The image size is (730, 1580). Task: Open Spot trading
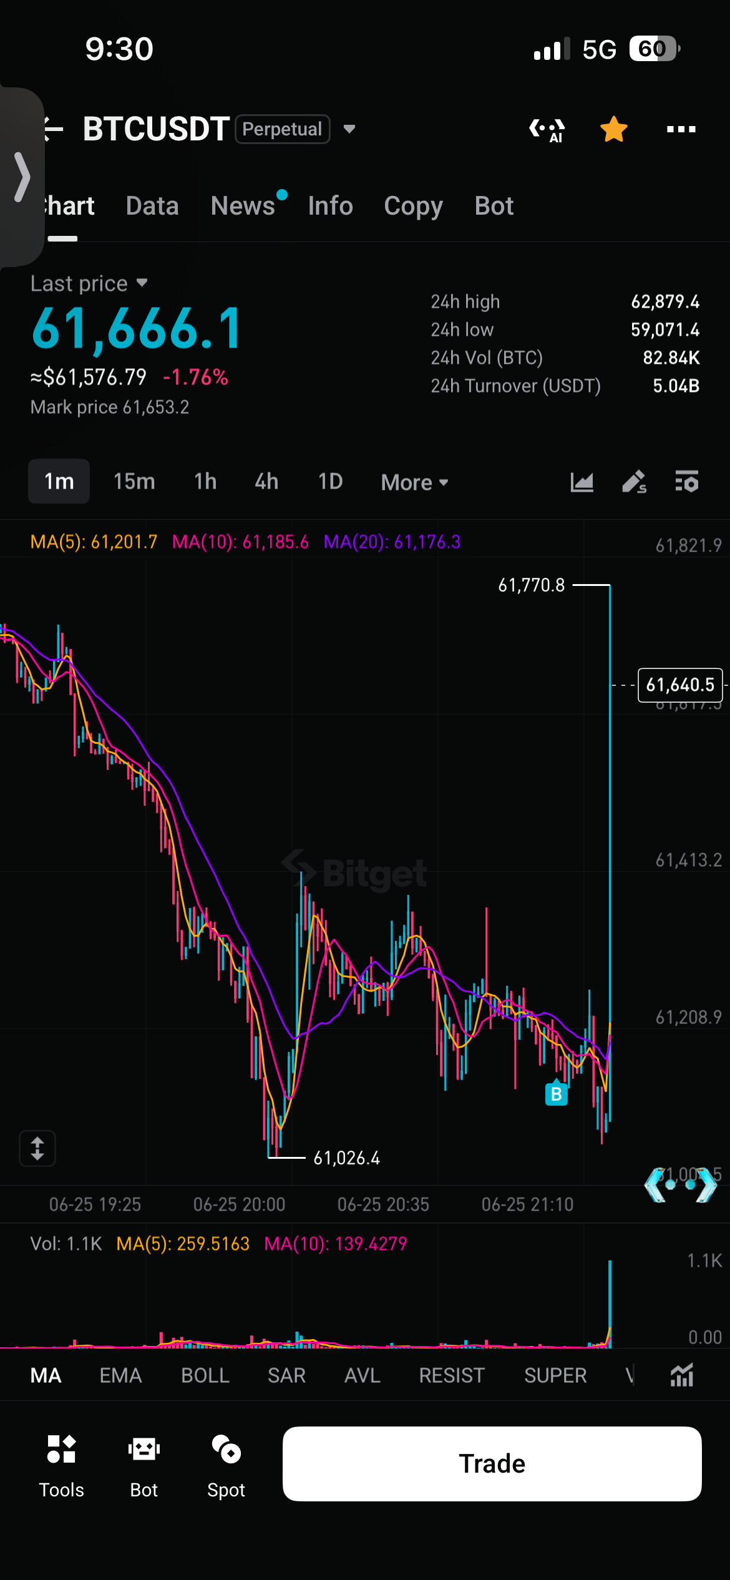pos(226,1467)
